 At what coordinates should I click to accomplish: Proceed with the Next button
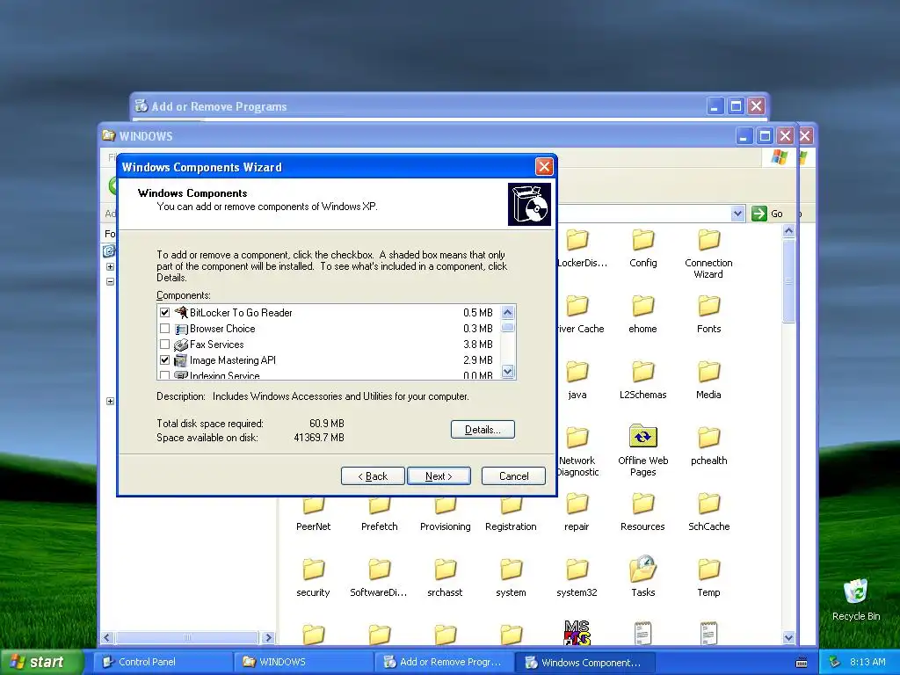click(439, 476)
